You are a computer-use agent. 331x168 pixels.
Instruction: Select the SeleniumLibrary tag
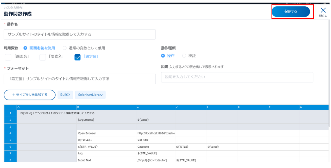click(x=90, y=95)
